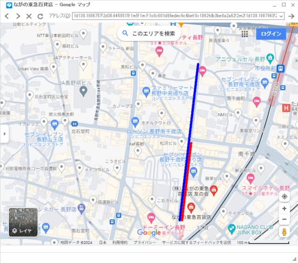Viewport: 298px width, 263px height.
Task: Click the 市役所前 station transit icon
Action: coord(280,69)
